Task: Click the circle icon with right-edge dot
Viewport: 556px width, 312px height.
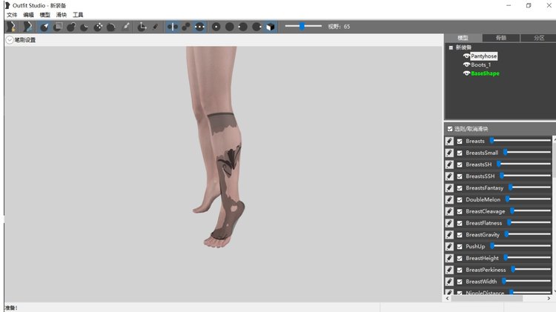Action: pyautogui.click(x=257, y=27)
